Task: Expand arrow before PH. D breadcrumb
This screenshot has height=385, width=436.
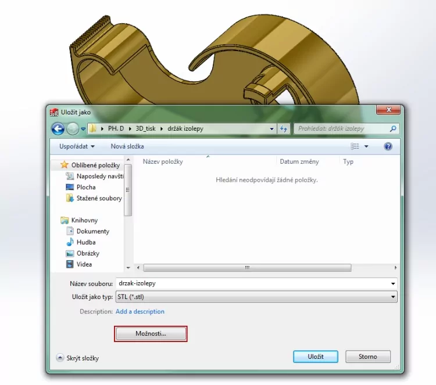Action: [102, 128]
